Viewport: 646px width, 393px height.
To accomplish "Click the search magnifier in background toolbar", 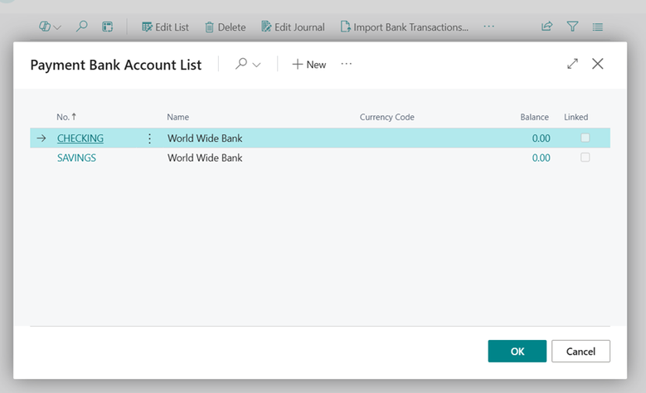I will click(81, 27).
